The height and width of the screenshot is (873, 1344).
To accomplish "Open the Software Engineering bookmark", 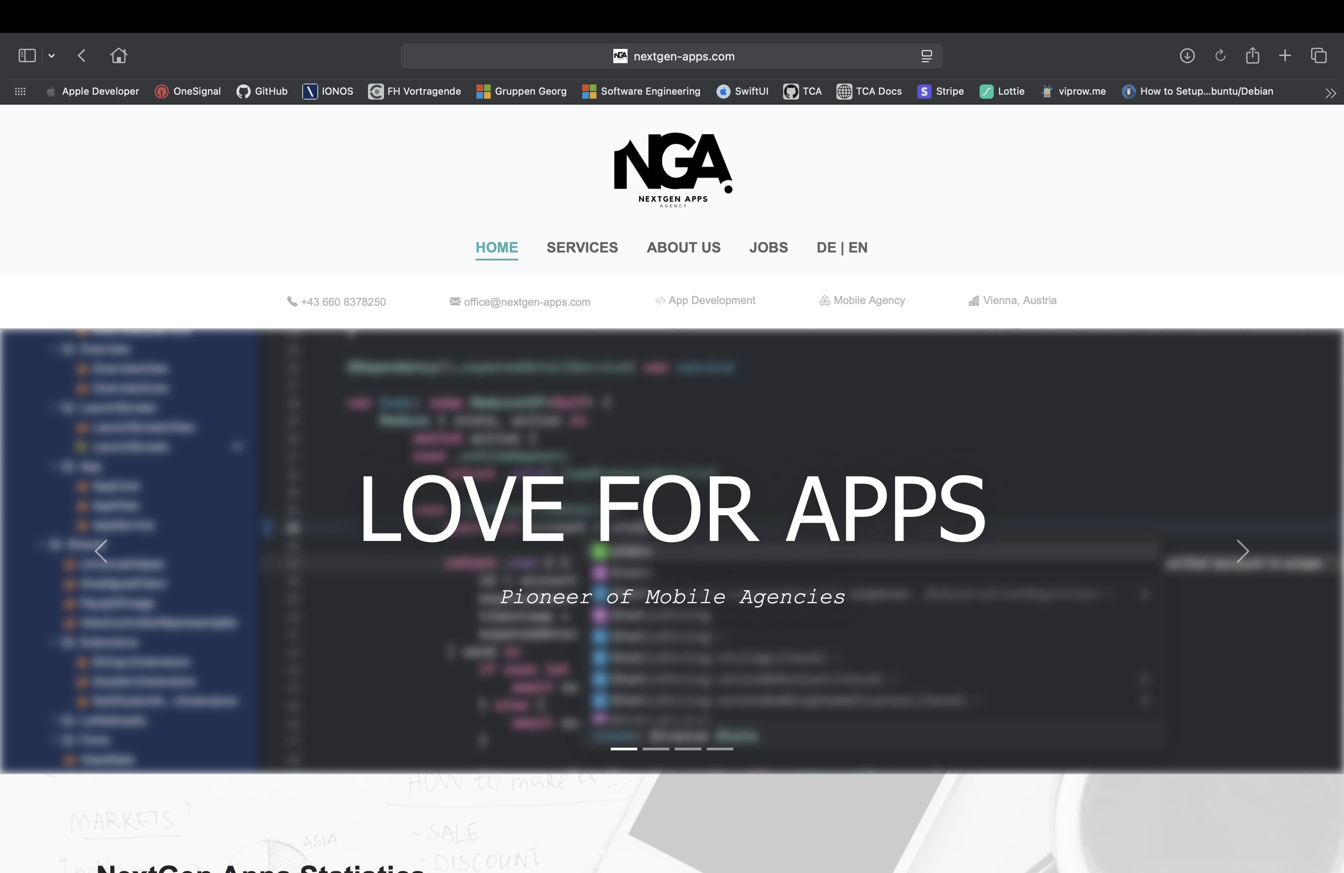I will coord(641,92).
